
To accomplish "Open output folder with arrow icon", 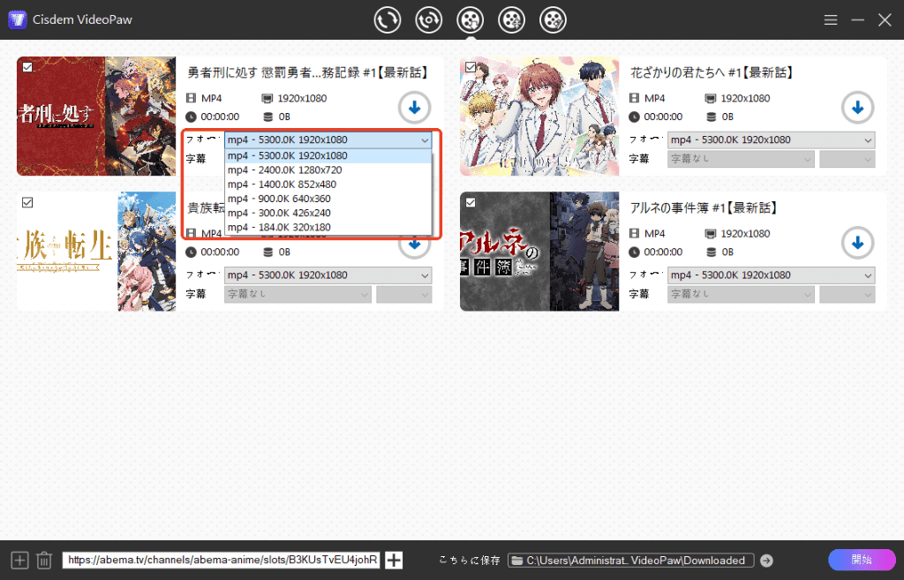I will point(766,561).
